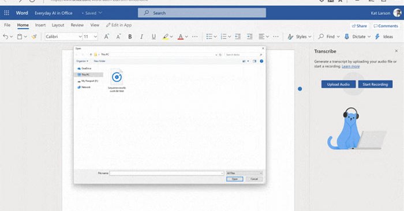The width and height of the screenshot is (404, 211).
Task: Click the Grow Font icon
Action: click(106, 37)
